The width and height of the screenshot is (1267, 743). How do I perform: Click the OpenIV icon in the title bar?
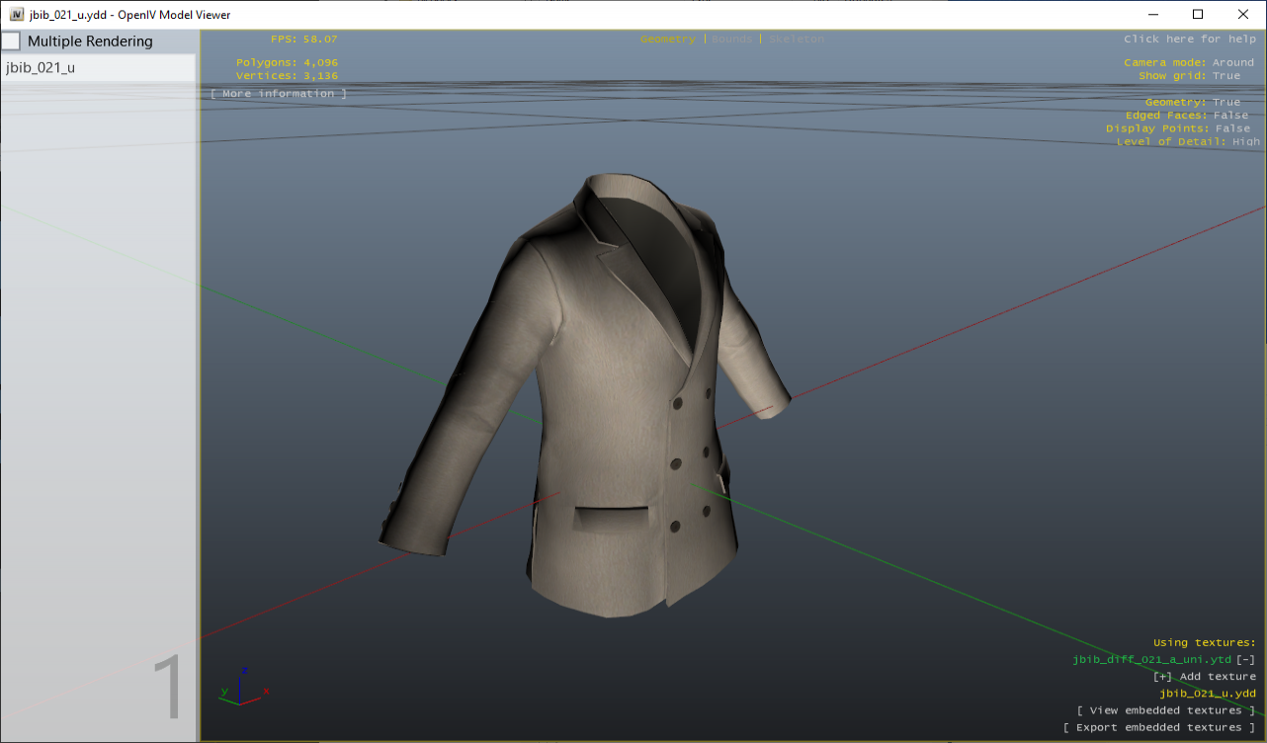tap(19, 14)
